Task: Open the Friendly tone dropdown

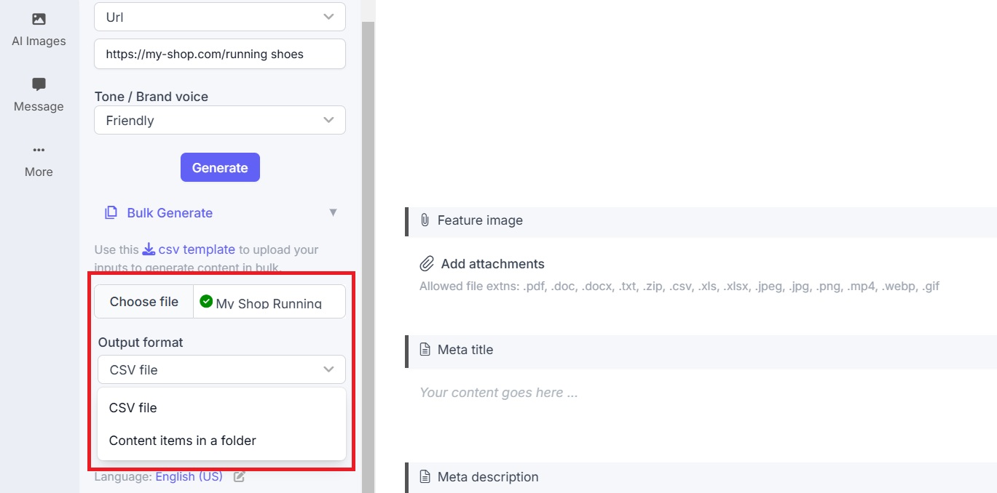Action: [220, 120]
